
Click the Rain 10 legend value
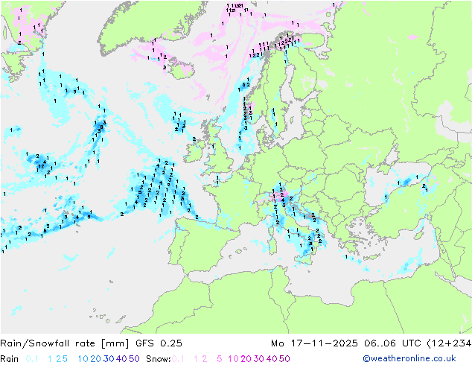pos(83,359)
